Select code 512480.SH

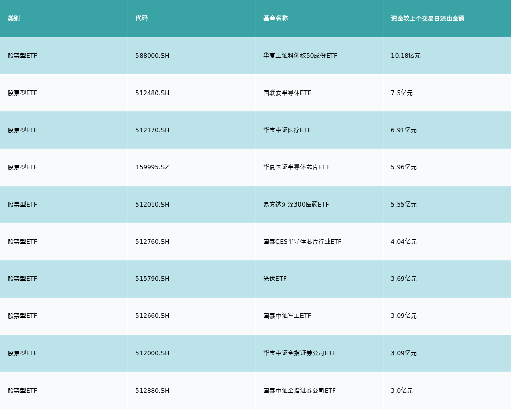tap(152, 93)
